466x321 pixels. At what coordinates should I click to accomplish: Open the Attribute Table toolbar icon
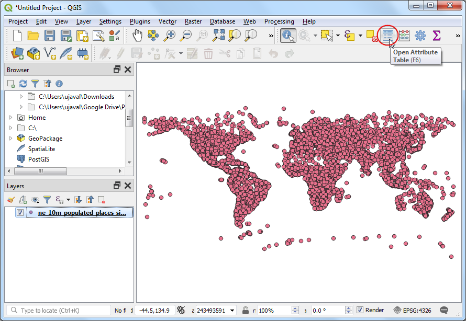[387, 36]
